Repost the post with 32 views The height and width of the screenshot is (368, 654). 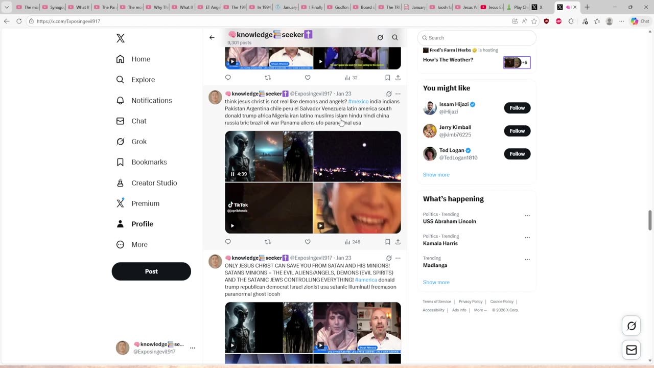click(268, 78)
